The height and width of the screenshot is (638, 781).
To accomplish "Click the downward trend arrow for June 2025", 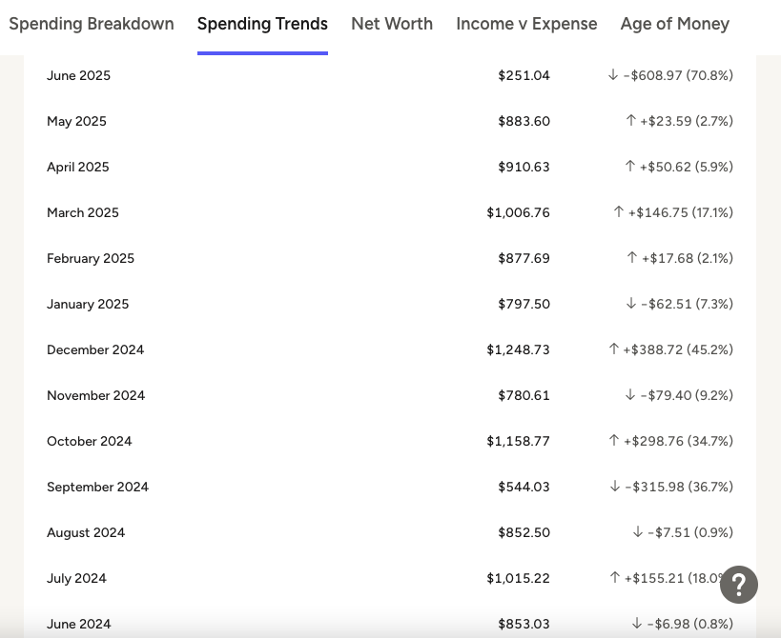I will (x=612, y=75).
